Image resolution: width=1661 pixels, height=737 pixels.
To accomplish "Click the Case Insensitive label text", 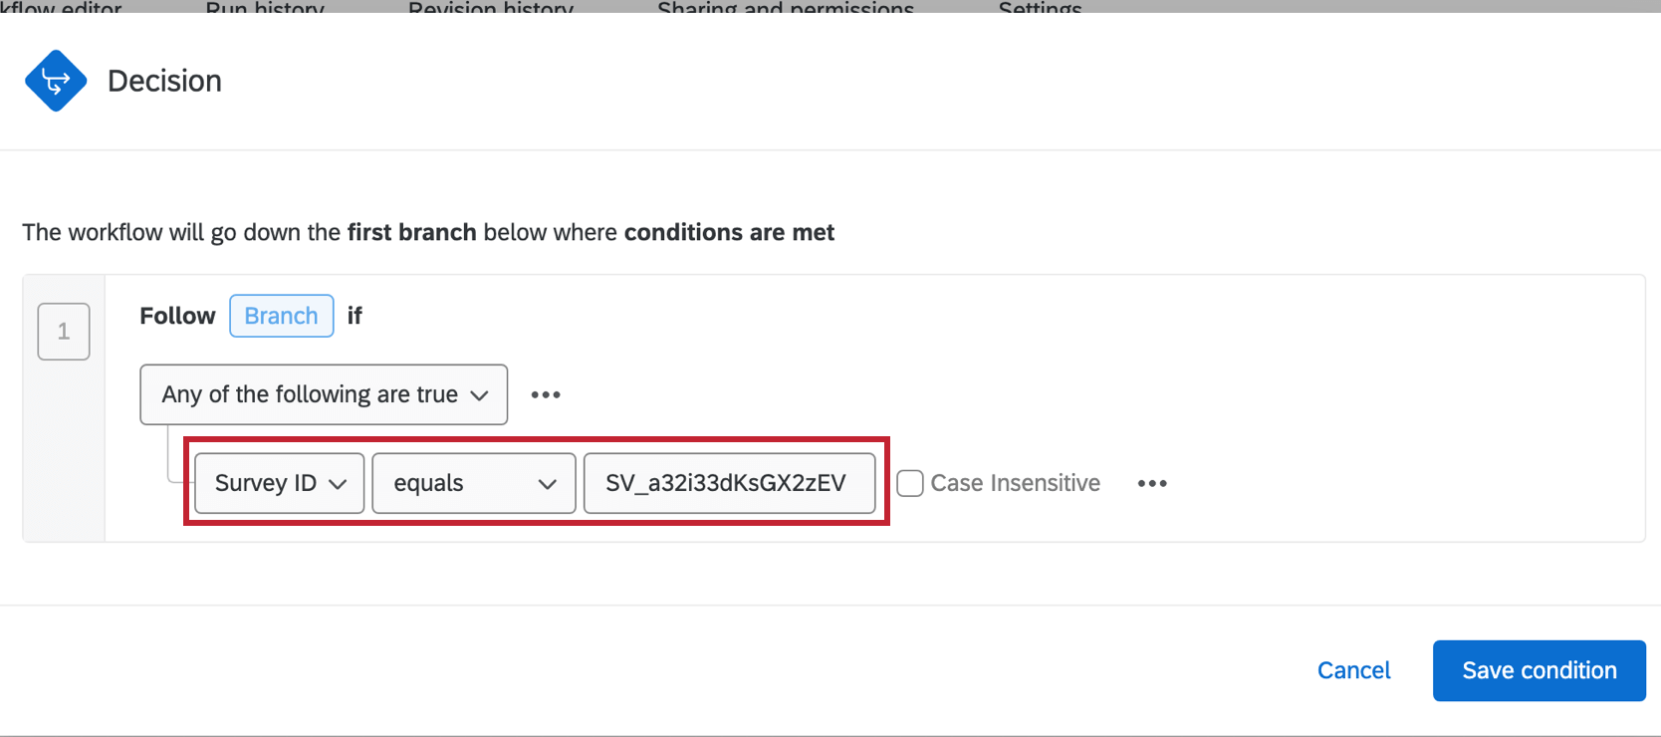I will pos(1015,484).
